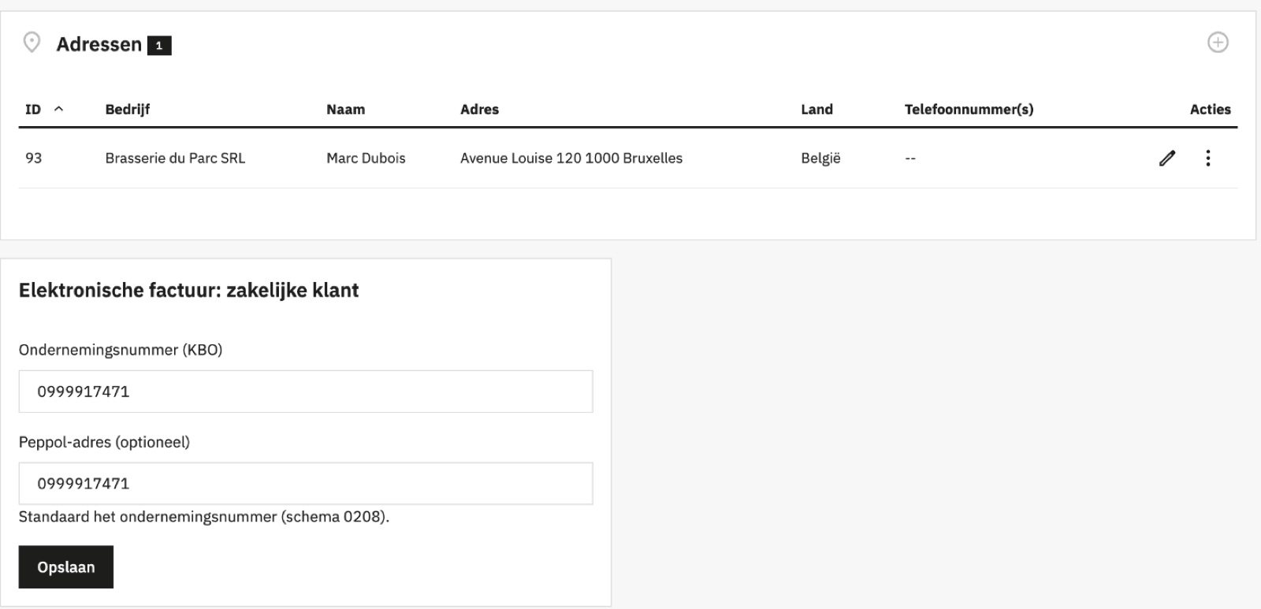
Task: Sort addresses by ID column
Action: (x=44, y=110)
